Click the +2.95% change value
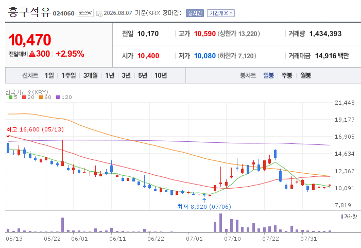361x248 pixels. tap(70, 54)
